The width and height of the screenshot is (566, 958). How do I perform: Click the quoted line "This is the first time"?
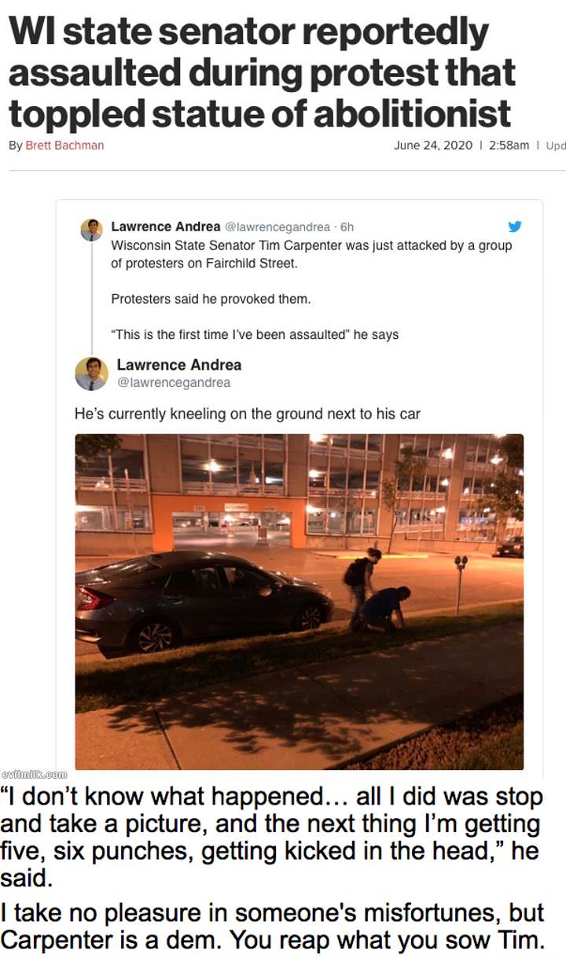tap(255, 334)
